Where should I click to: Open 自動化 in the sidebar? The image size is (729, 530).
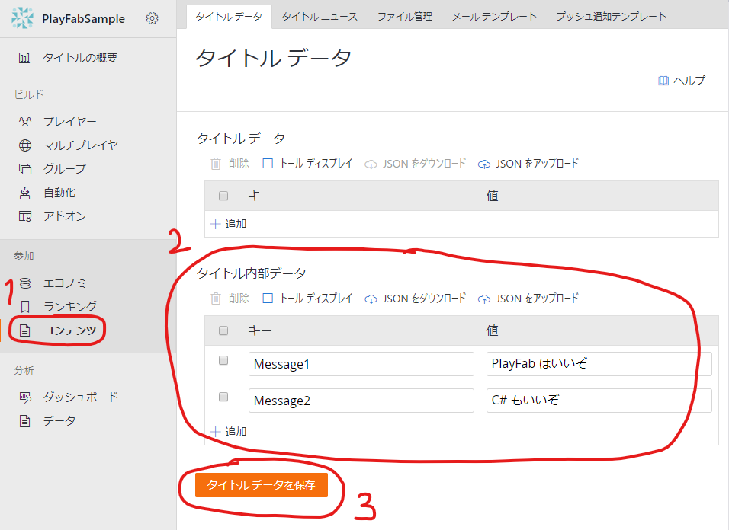(x=59, y=193)
